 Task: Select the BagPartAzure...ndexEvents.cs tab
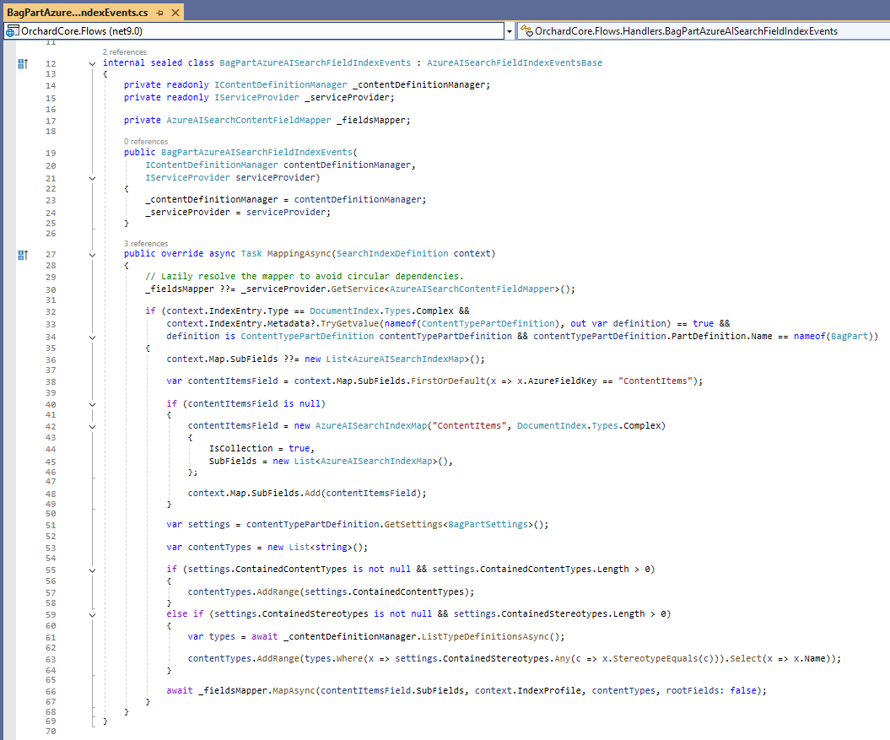pyautogui.click(x=78, y=12)
